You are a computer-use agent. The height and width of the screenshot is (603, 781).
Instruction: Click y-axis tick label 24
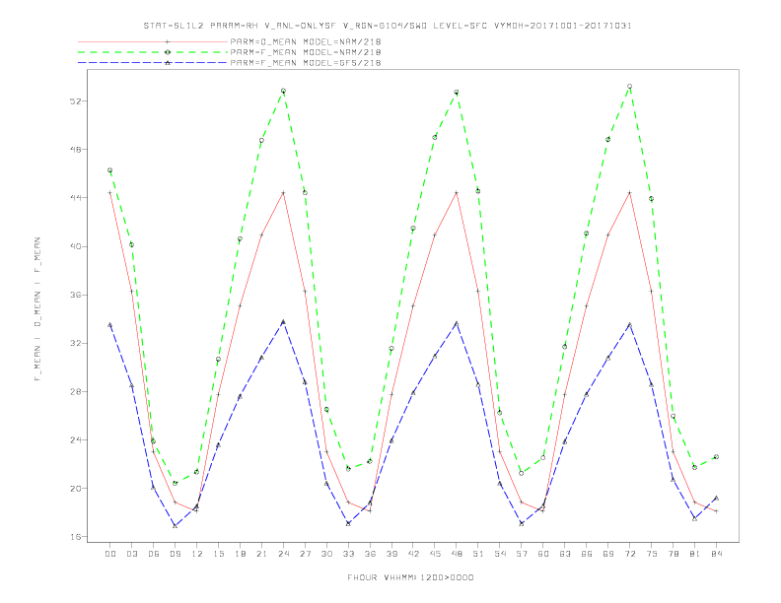pos(75,439)
